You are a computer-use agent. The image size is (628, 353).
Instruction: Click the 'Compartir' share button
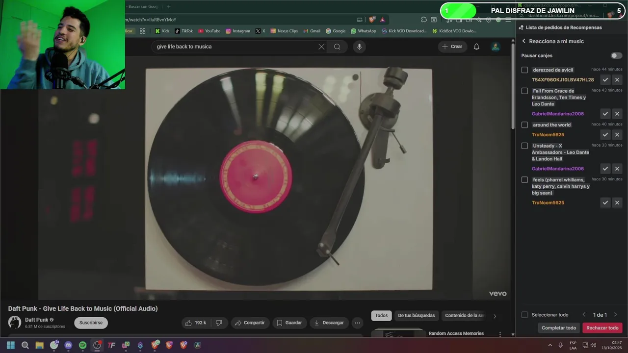250,323
